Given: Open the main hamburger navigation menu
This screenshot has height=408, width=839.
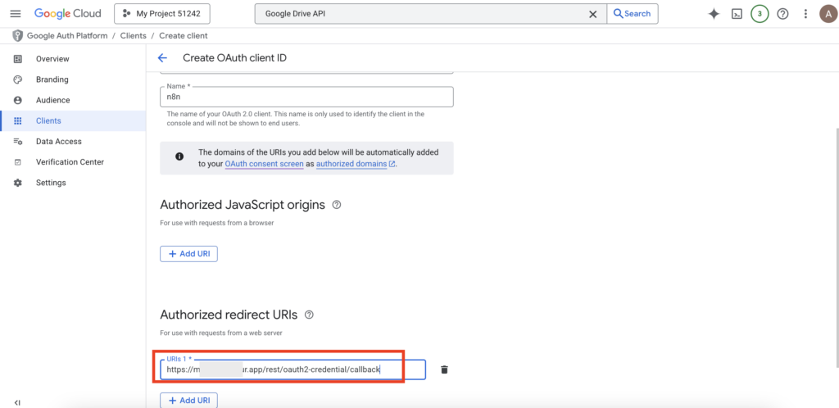Looking at the screenshot, I should [15, 14].
